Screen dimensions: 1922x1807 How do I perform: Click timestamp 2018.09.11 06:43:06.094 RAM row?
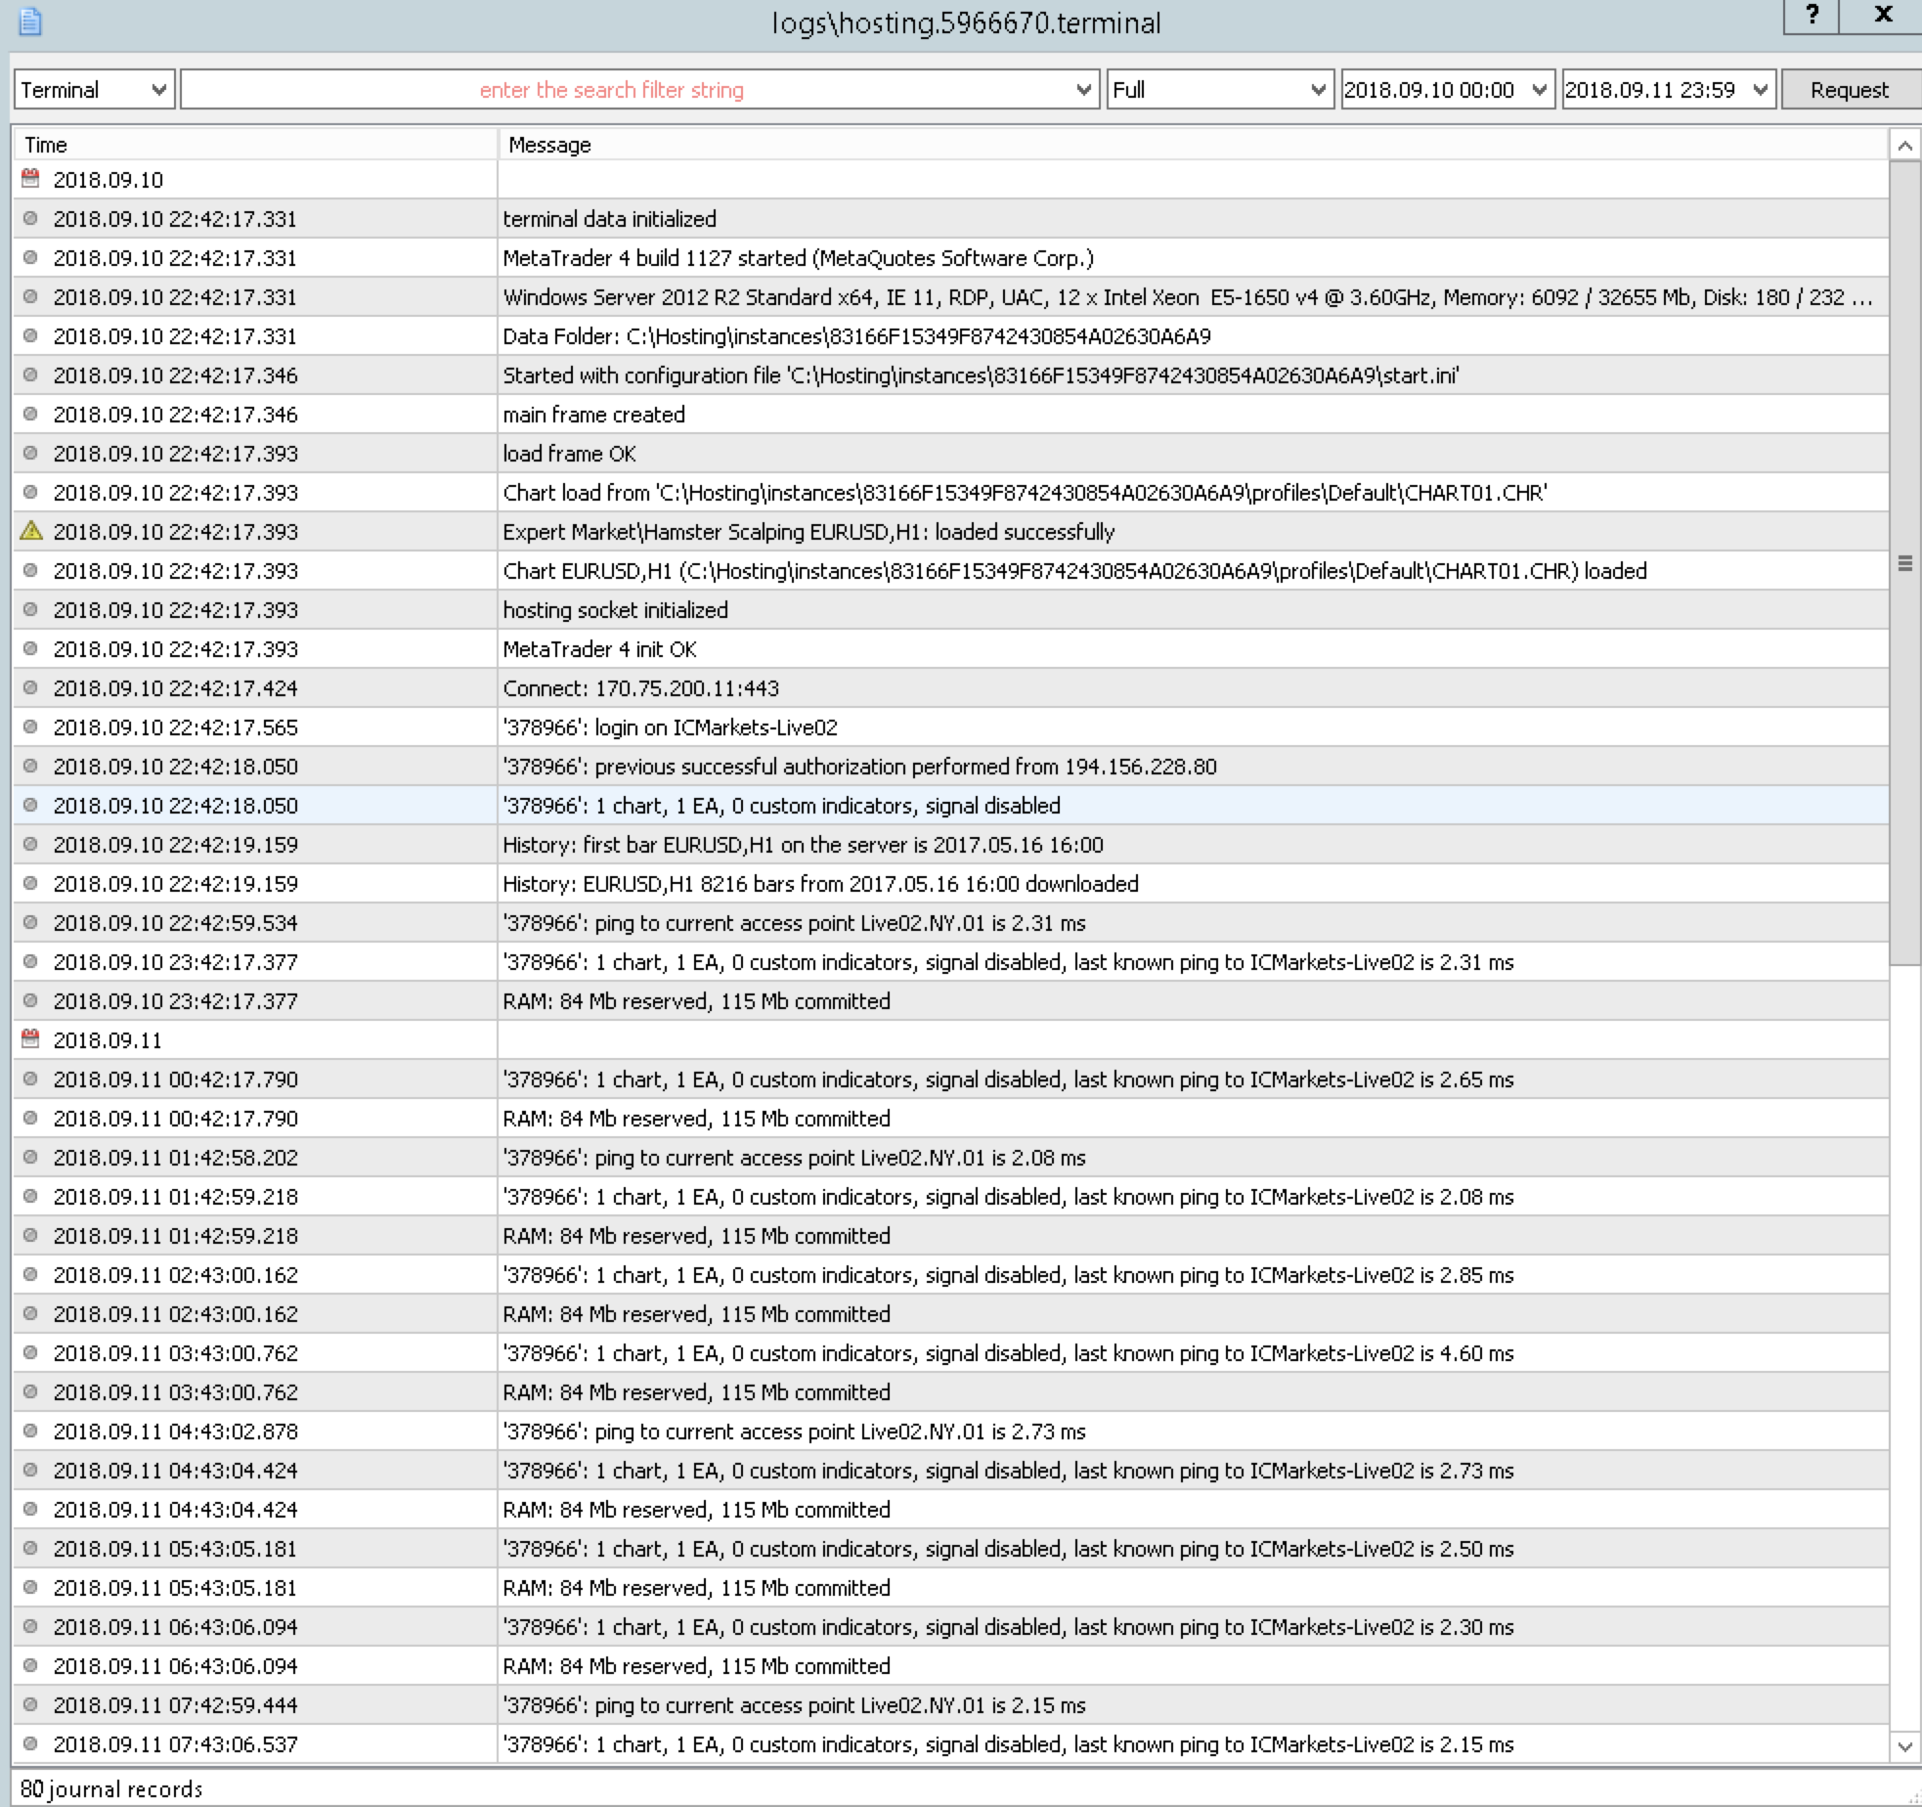(950, 1665)
